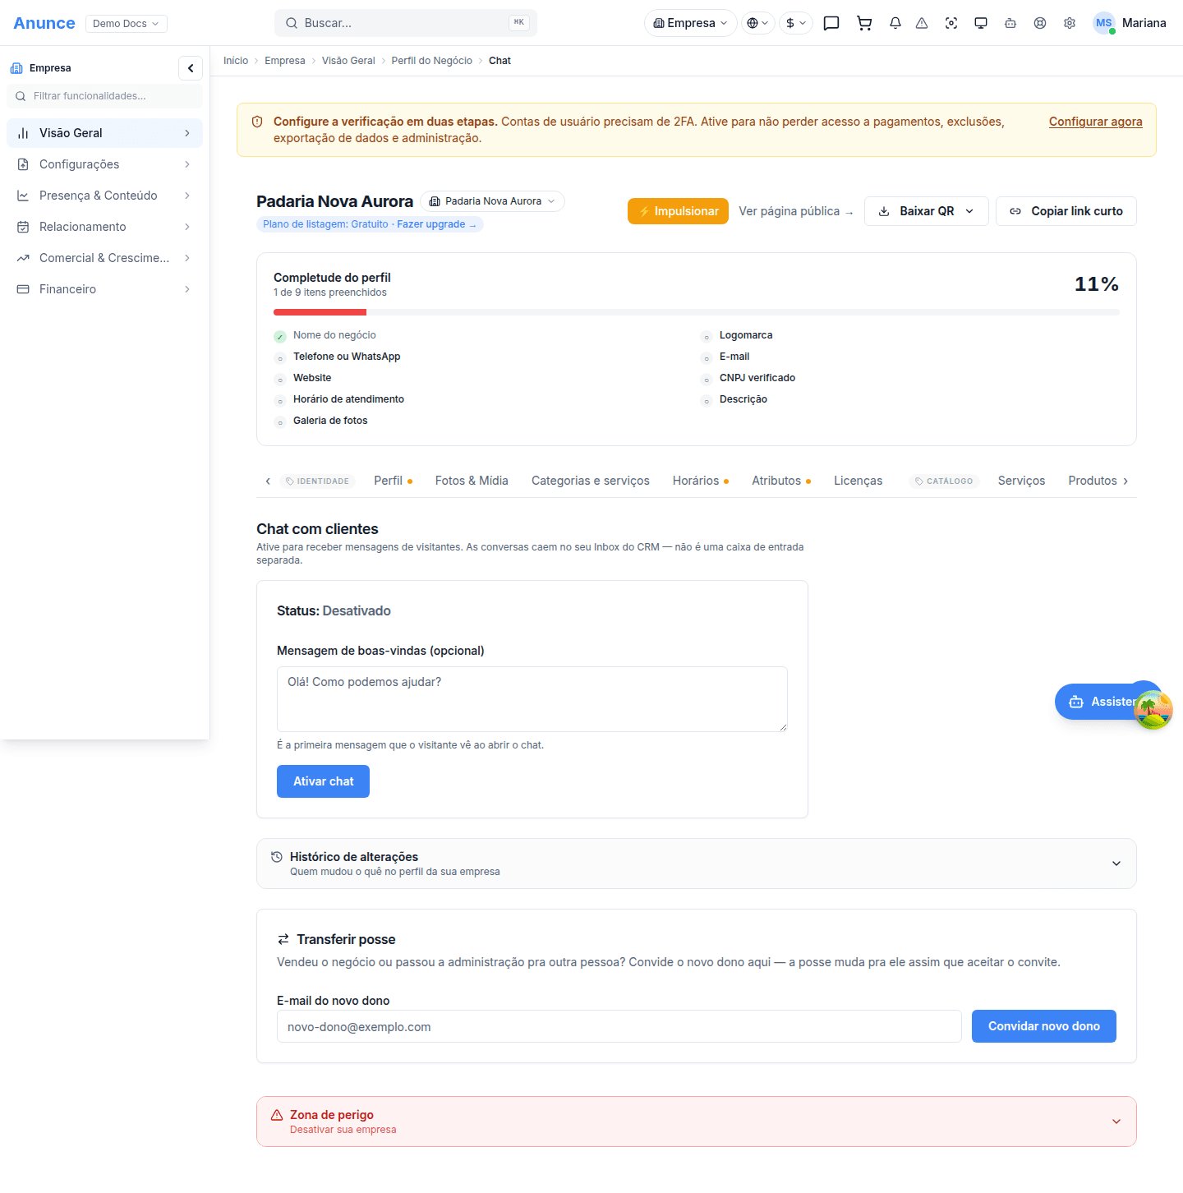Expand Relacionamento sidebar item
The image size is (1183, 1193).
(105, 227)
